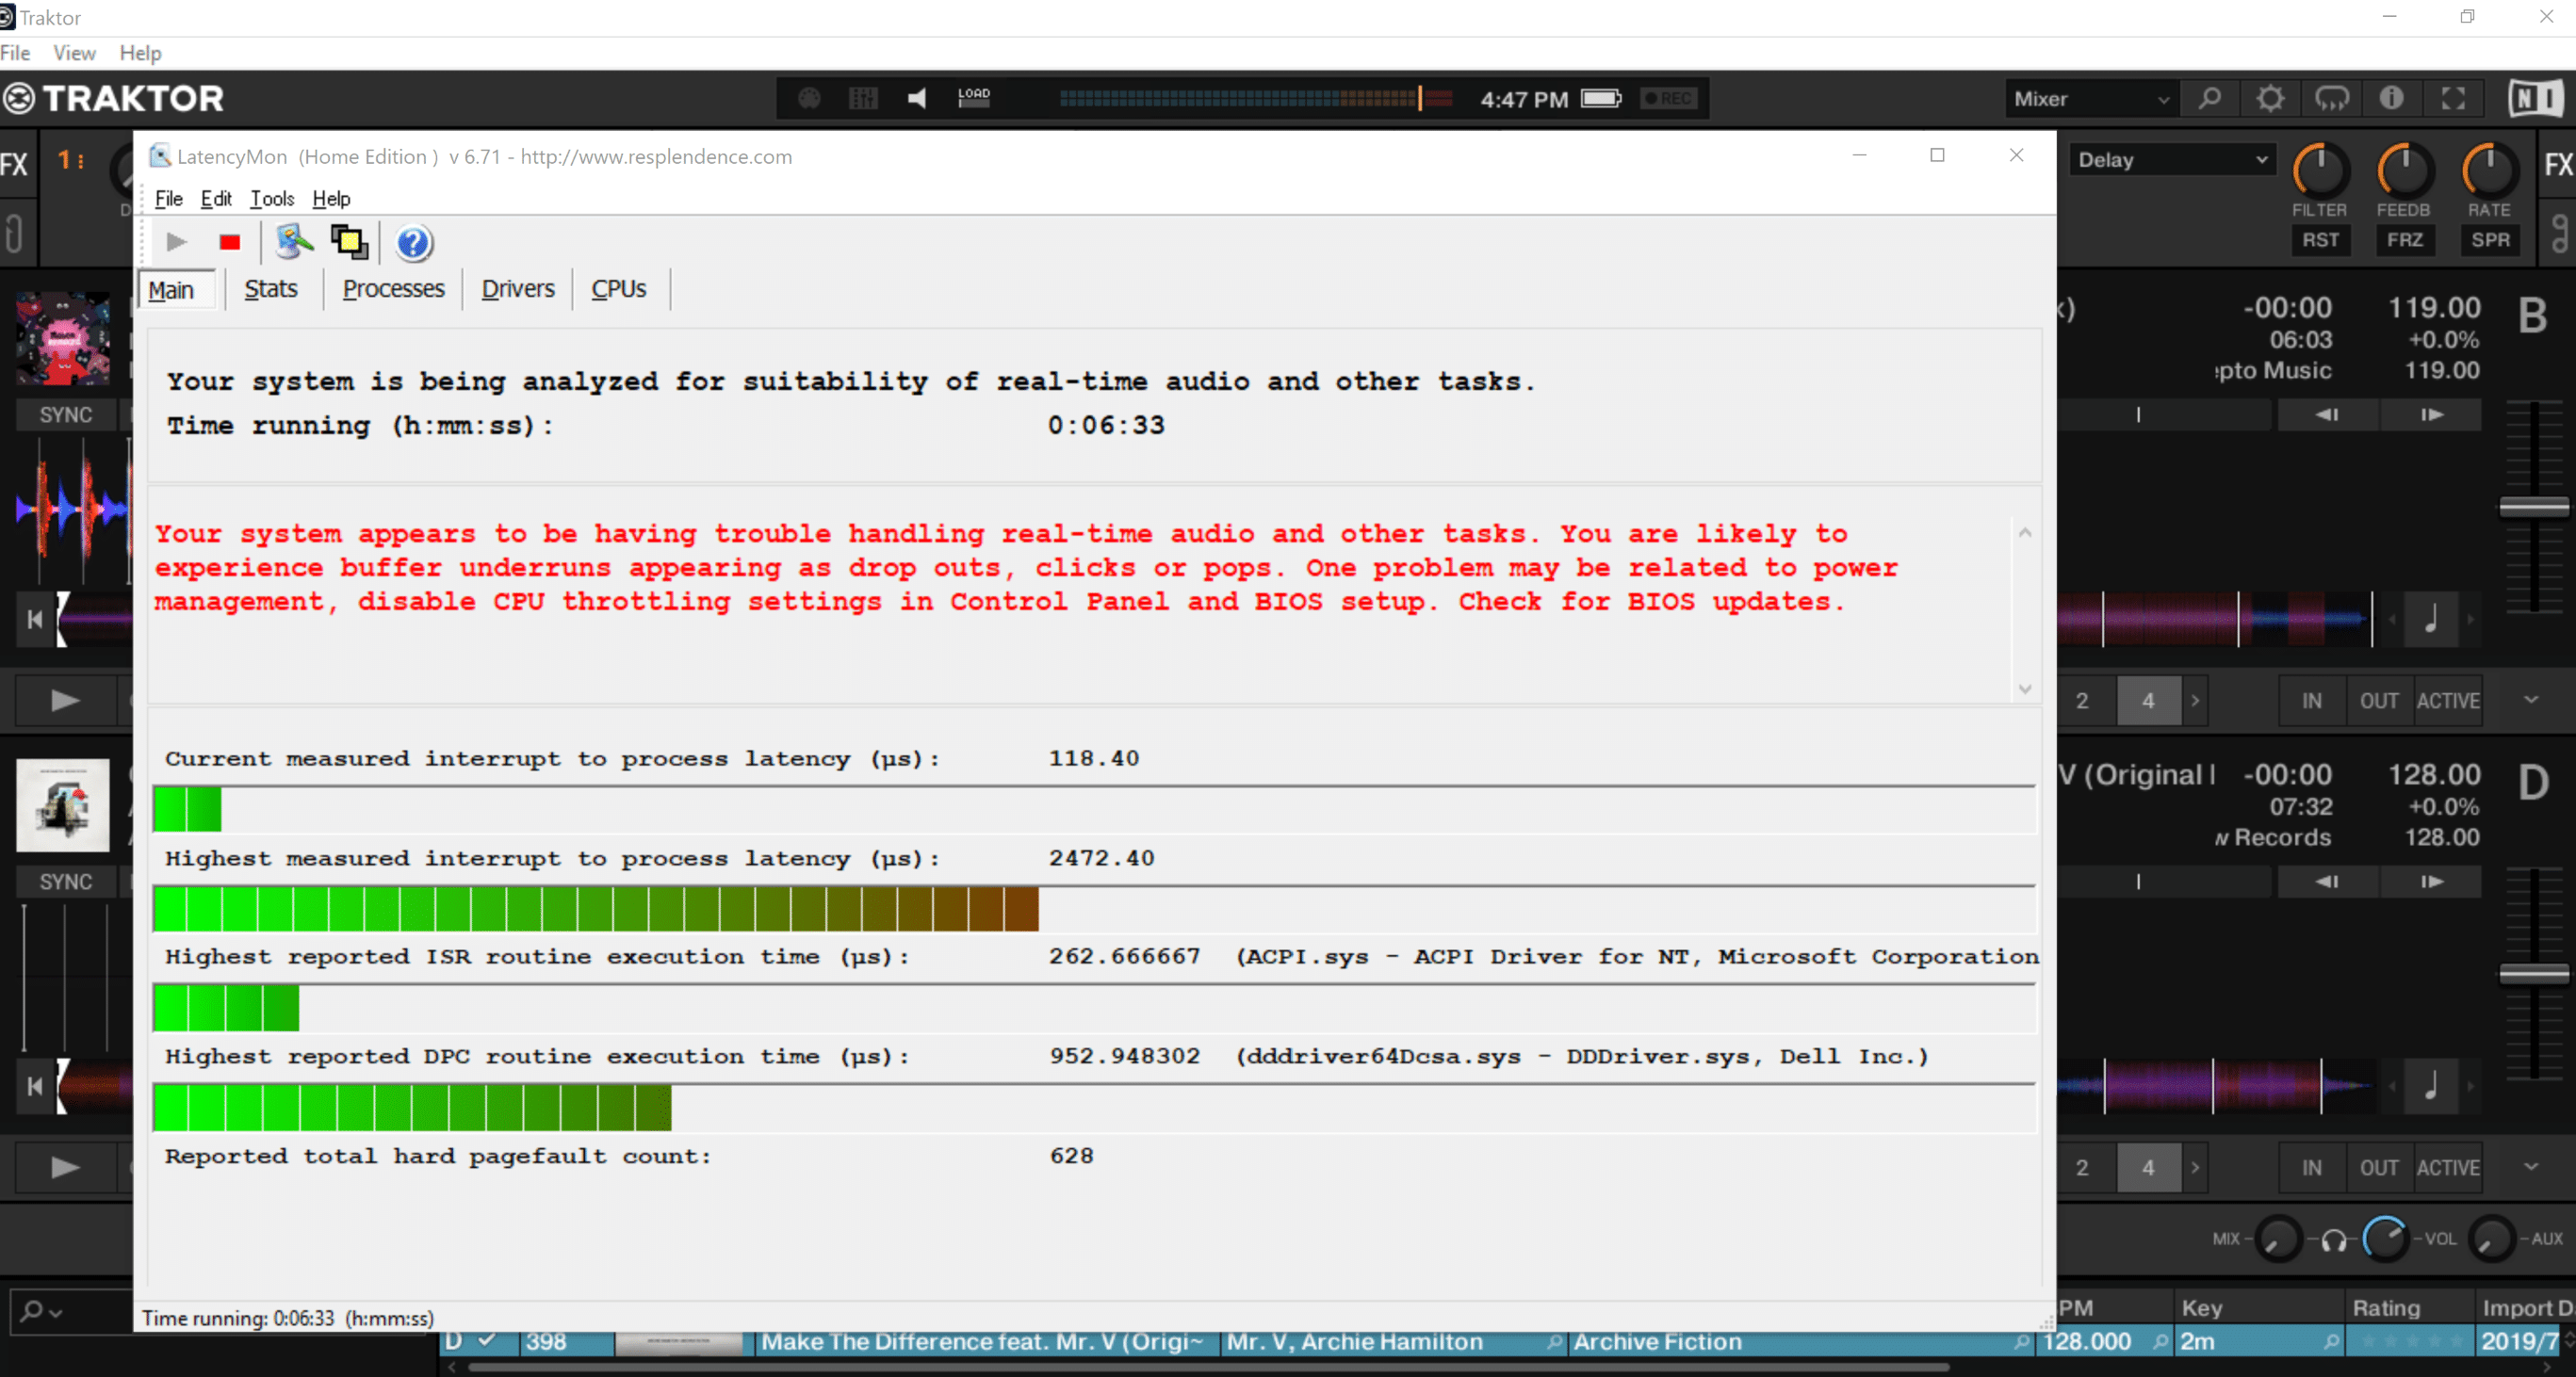
Task: Click Deck D loop OUT button
Action: point(2379,1168)
